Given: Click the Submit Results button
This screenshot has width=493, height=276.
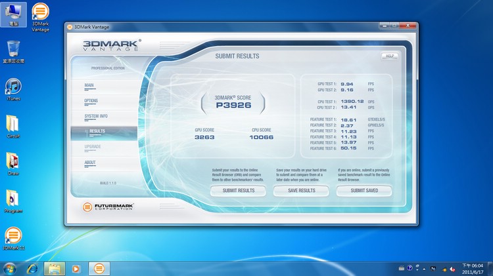Looking at the screenshot, I should [x=239, y=190].
